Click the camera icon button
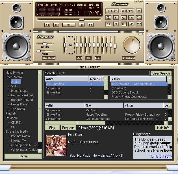 point(108,18)
